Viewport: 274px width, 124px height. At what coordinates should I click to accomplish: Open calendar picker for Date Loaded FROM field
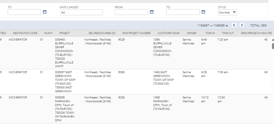click(152, 12)
